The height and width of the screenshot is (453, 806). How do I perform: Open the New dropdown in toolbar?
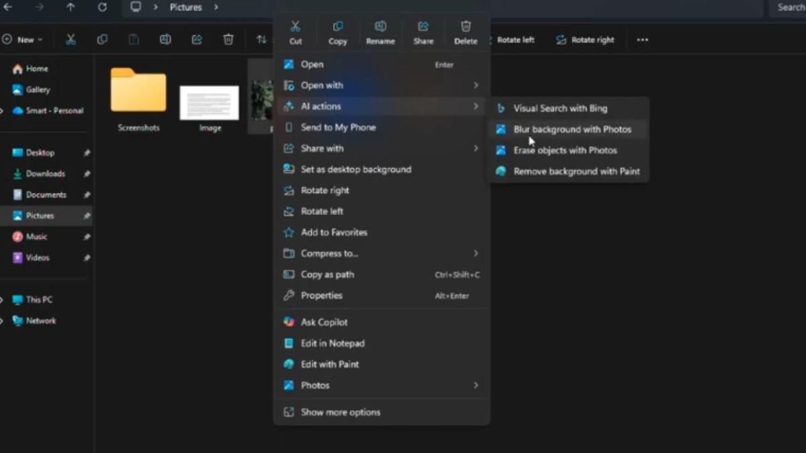[23, 40]
